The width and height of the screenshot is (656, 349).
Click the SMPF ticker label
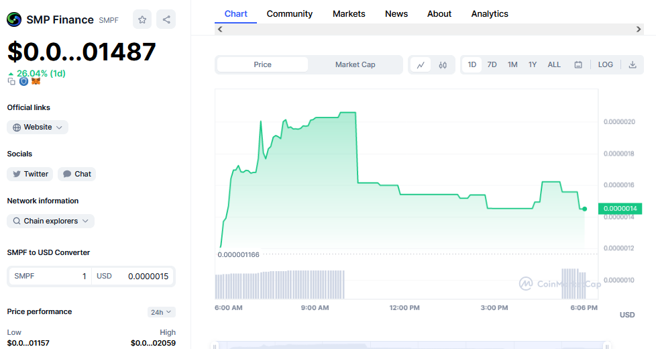[109, 20]
